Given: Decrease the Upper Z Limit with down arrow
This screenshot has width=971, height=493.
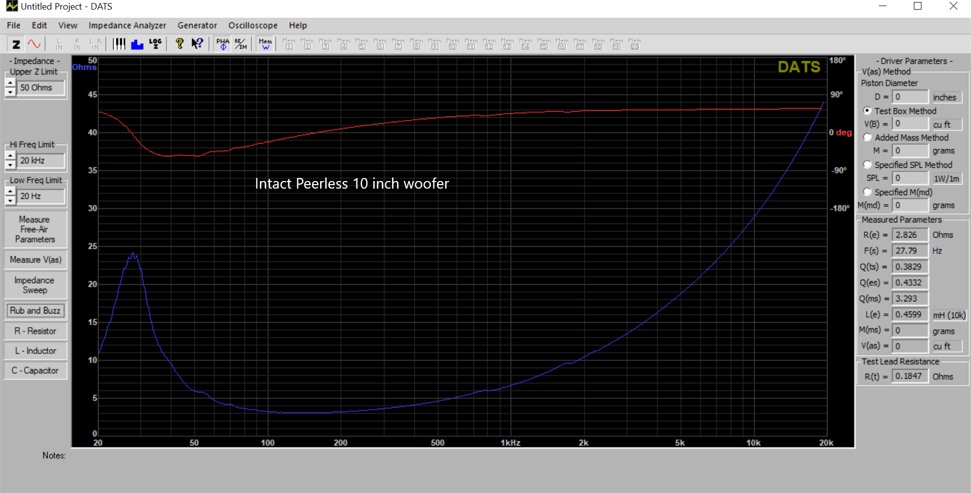Looking at the screenshot, I should (x=10, y=92).
